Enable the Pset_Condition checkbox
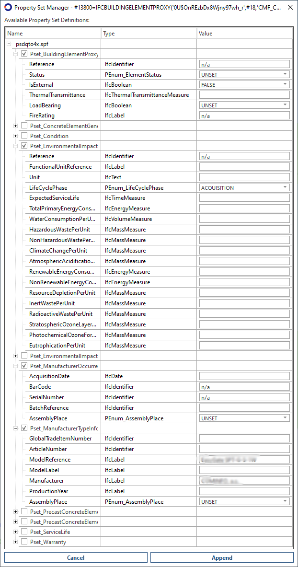The width and height of the screenshot is (298, 567). [x=24, y=136]
